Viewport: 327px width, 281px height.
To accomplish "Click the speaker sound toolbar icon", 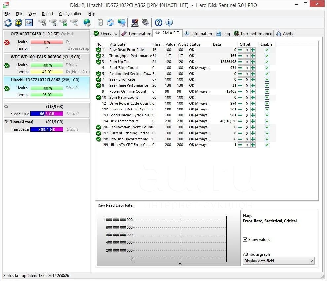I will click(145, 22).
